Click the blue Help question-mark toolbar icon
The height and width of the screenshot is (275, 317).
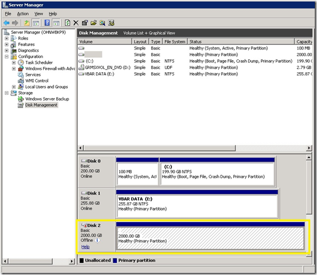(x=47, y=23)
